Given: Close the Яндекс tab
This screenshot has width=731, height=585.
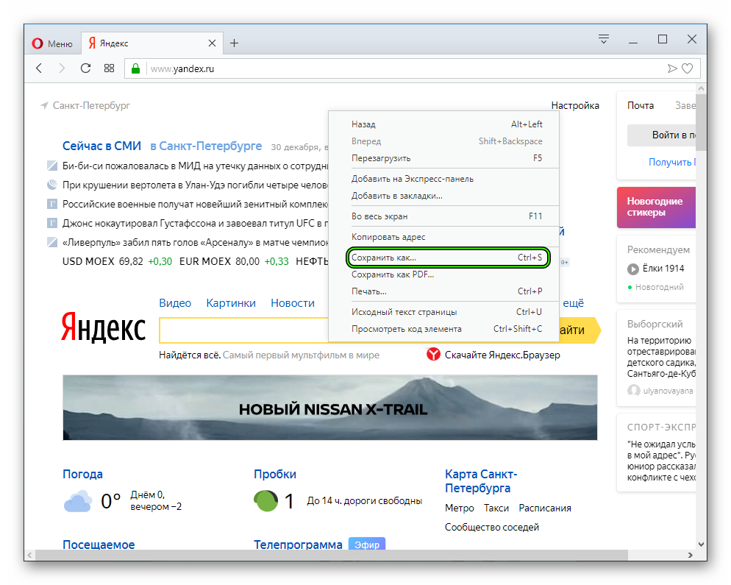Looking at the screenshot, I should coord(213,43).
